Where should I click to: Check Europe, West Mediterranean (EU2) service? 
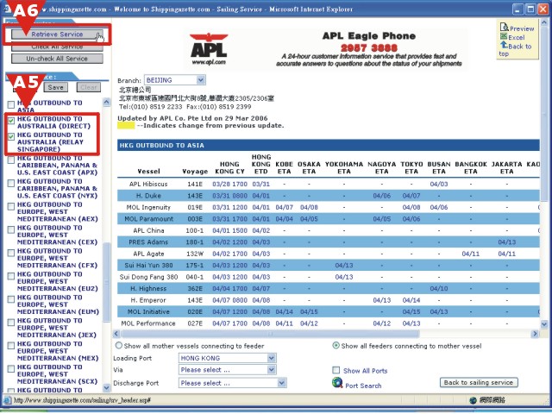11,276
